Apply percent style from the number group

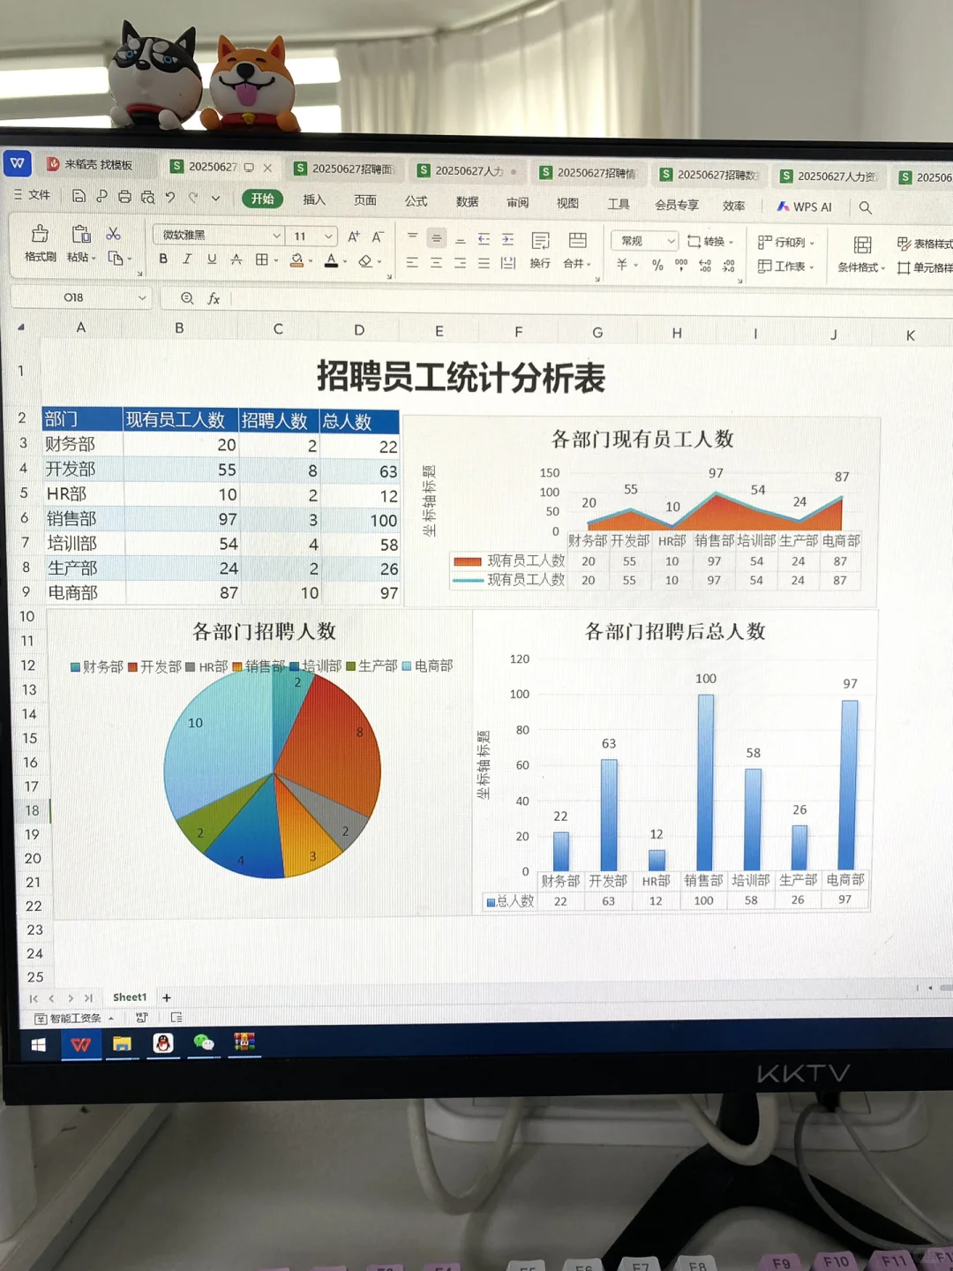click(x=657, y=265)
